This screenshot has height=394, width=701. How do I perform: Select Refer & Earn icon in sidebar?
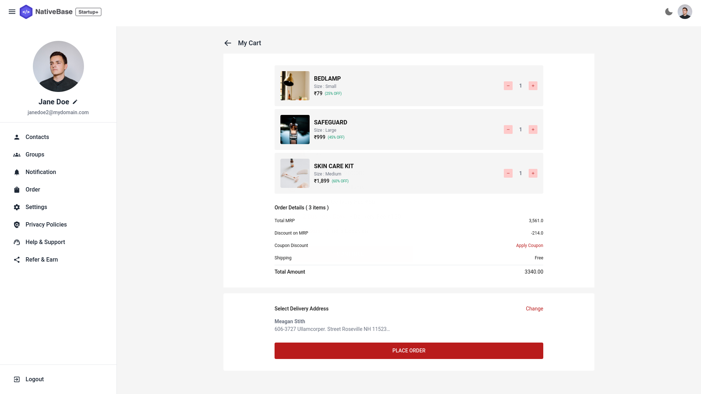pos(17,259)
